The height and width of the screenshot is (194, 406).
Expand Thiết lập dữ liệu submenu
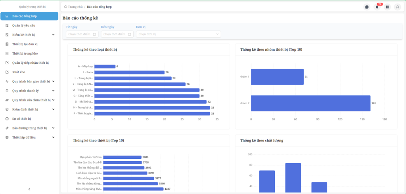(53, 137)
